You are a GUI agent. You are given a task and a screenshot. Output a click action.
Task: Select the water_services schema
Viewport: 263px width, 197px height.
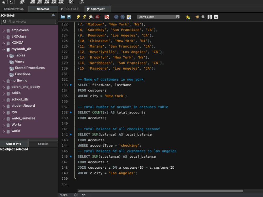click(23, 118)
